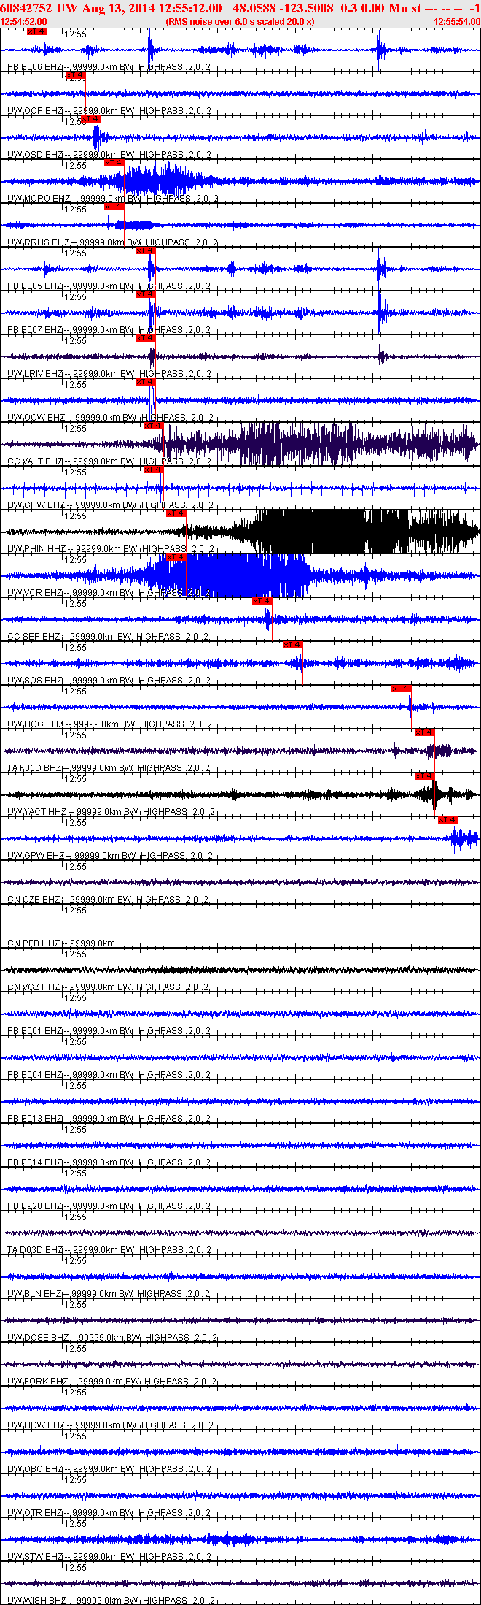The image size is (481, 1605).
Task: Select the pick flag on UW GHW trace
Action: pos(153,470)
